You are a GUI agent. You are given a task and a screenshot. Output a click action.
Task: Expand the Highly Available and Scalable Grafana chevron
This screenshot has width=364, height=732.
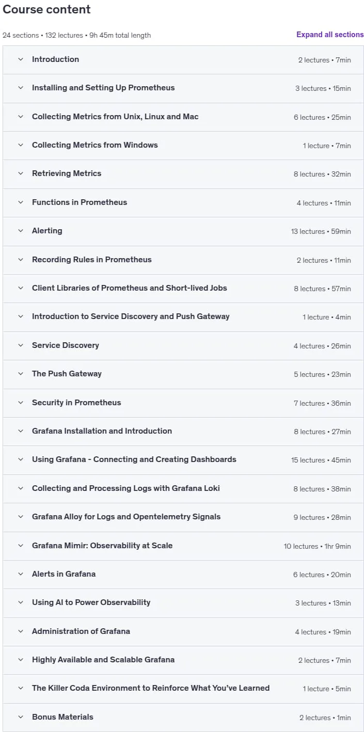click(x=21, y=660)
